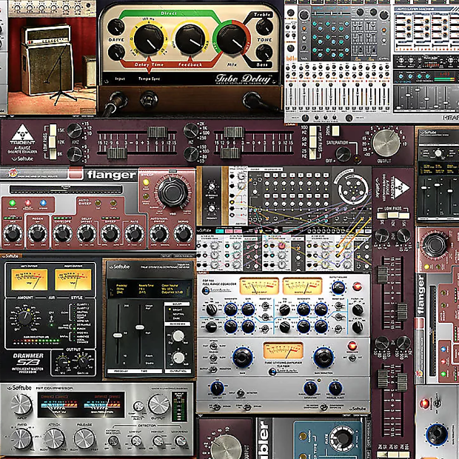Enable the 15K low pass switch on Trident
The image size is (459, 459).
[53, 130]
